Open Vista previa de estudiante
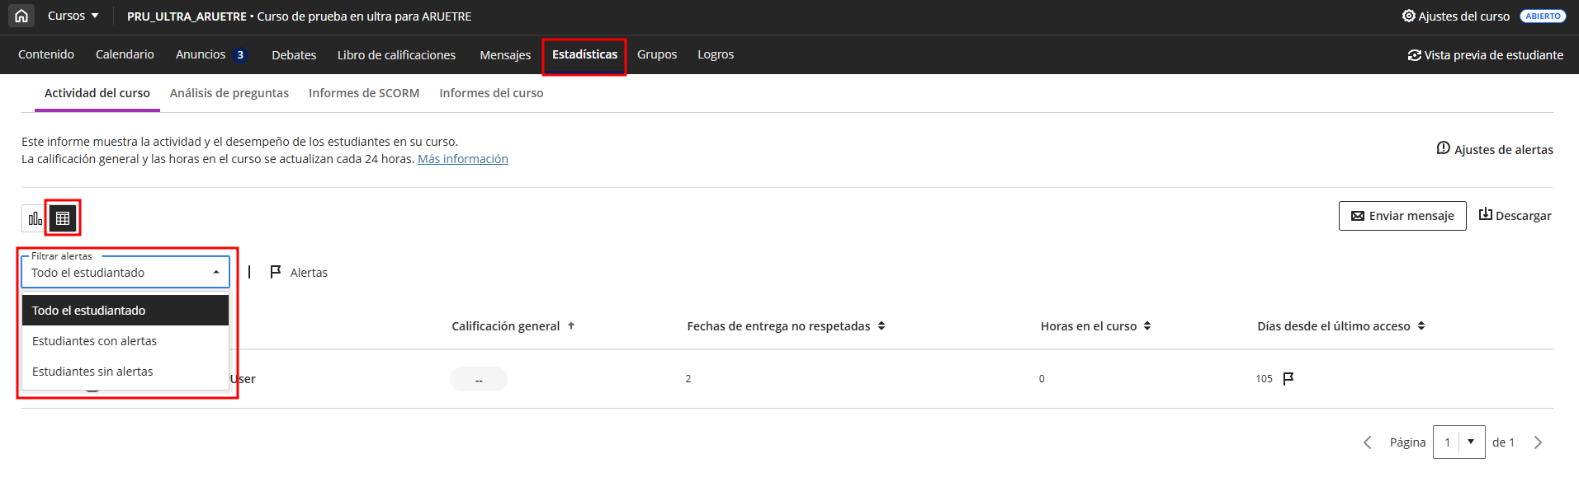The width and height of the screenshot is (1579, 496). click(x=1485, y=55)
